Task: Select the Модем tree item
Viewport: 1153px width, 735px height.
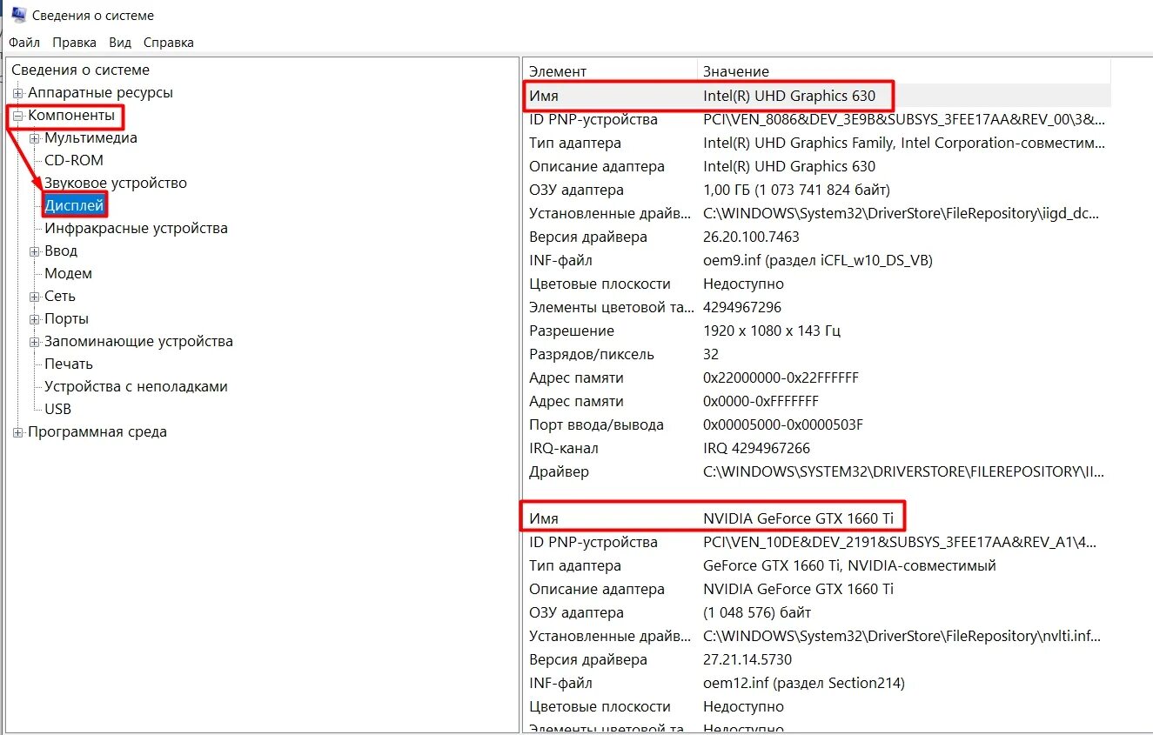Action: tap(68, 273)
